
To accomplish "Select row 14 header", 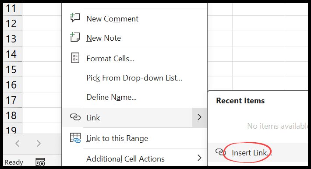I will pyautogui.click(x=13, y=54).
